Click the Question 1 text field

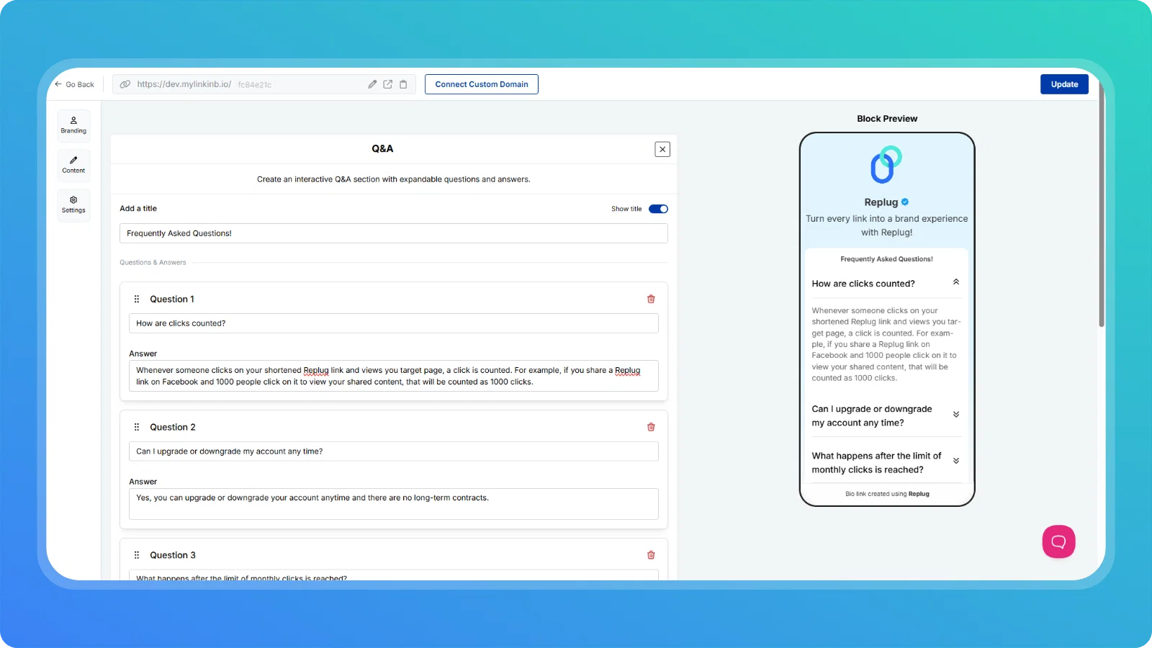pos(394,323)
